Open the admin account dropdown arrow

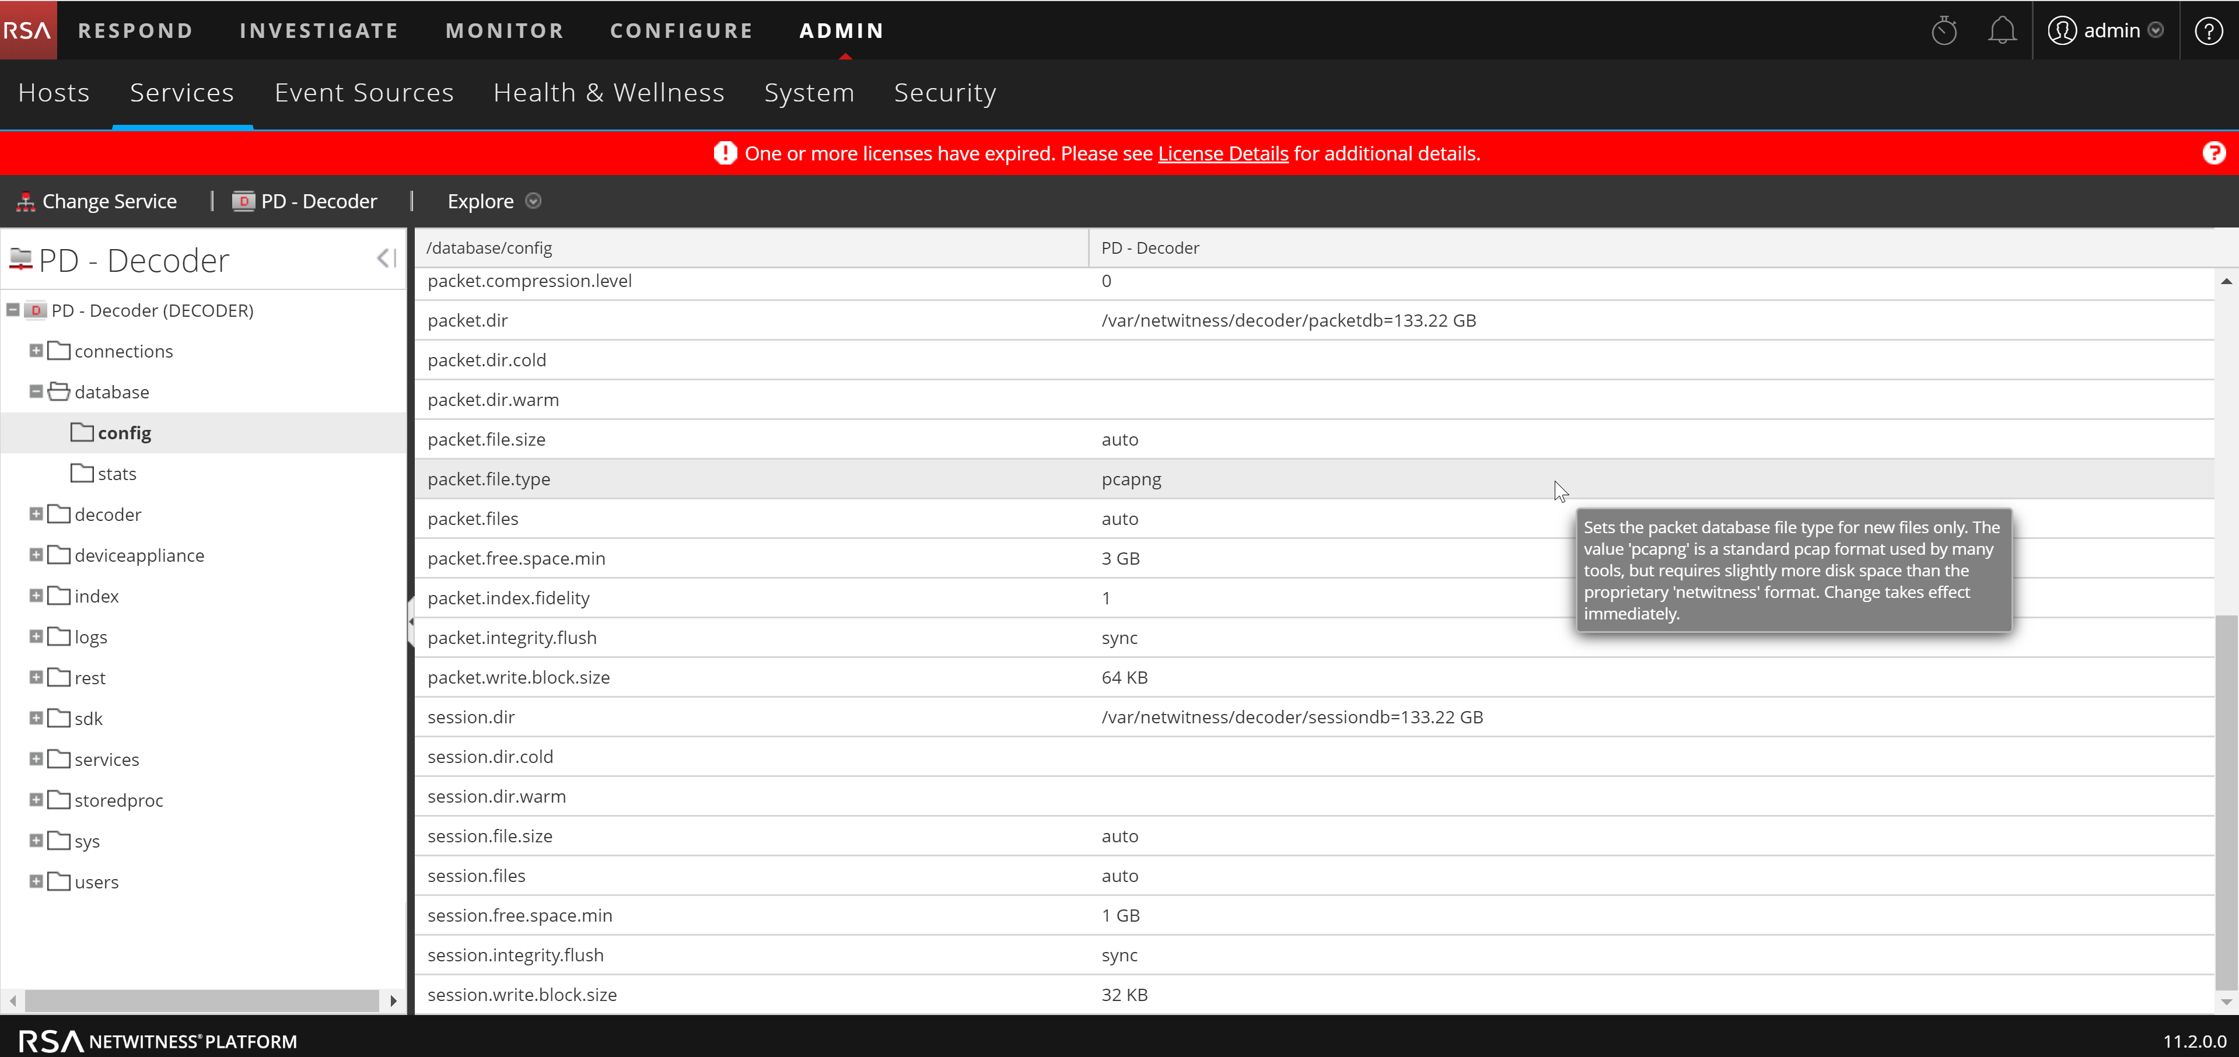pos(2156,30)
